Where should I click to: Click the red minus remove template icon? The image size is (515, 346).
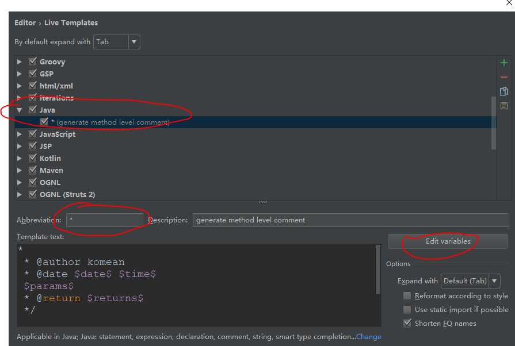coord(504,77)
